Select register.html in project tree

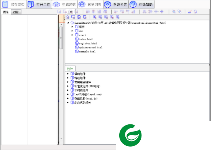[88, 43]
